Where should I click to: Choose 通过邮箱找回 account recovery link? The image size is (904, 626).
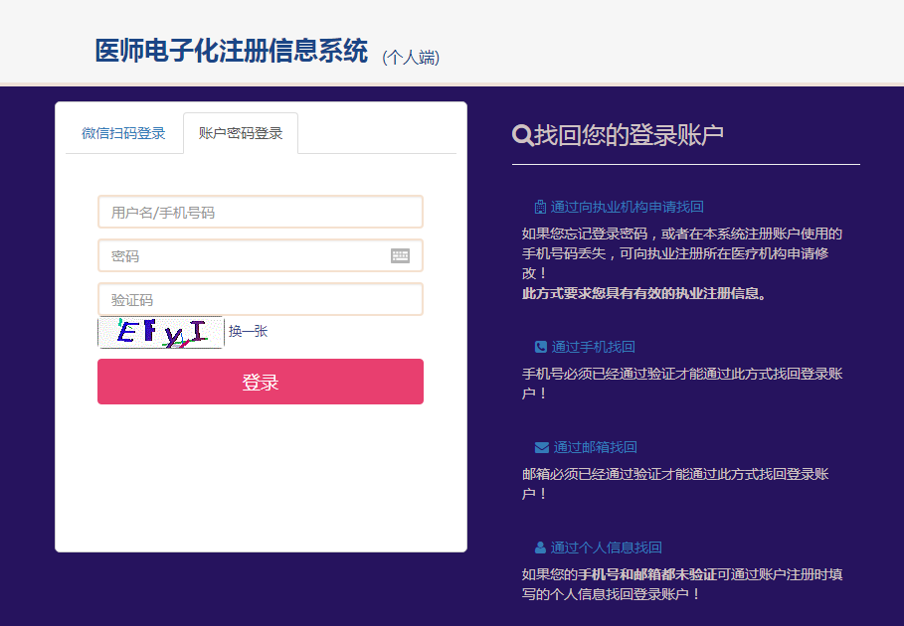595,447
